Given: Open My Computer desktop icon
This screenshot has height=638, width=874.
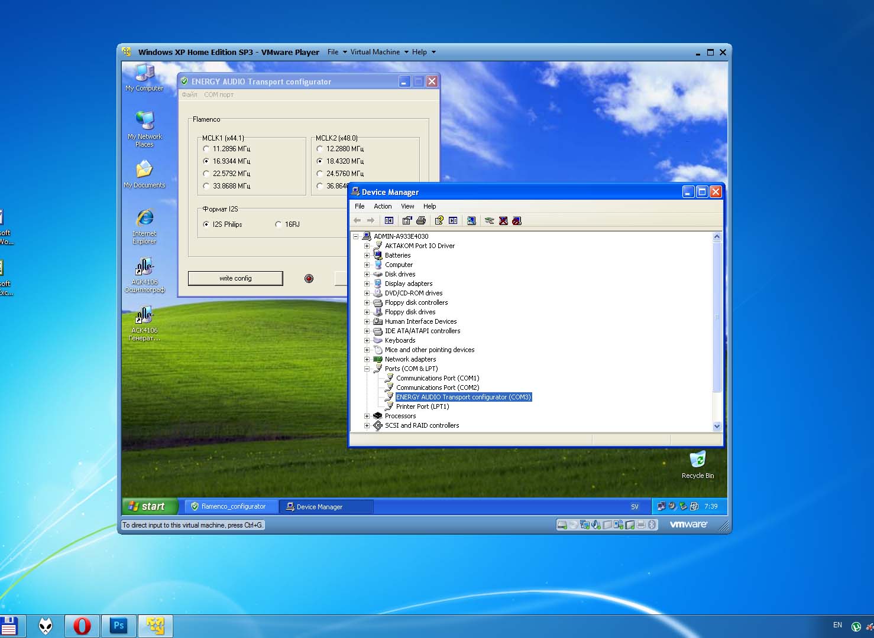Looking at the screenshot, I should pos(144,78).
